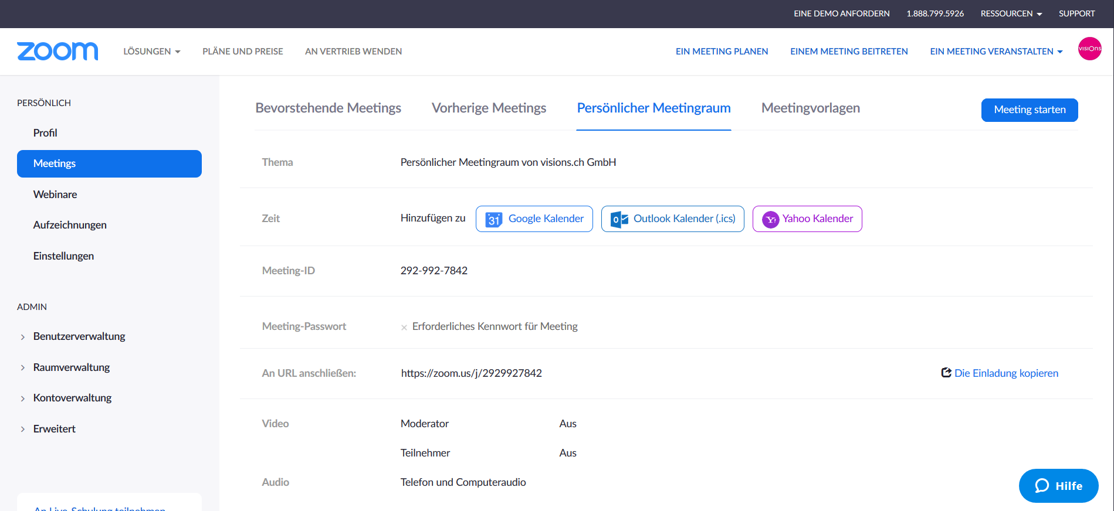
Task: Click the Zoom logo
Action: pyautogui.click(x=57, y=52)
